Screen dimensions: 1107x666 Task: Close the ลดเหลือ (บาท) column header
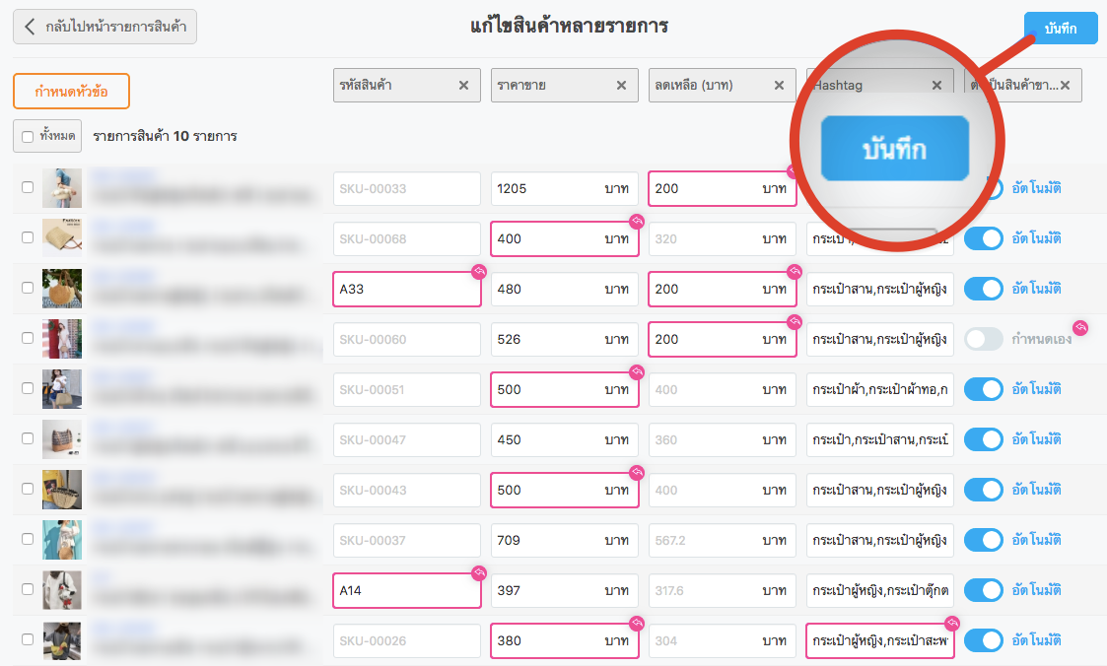click(779, 86)
